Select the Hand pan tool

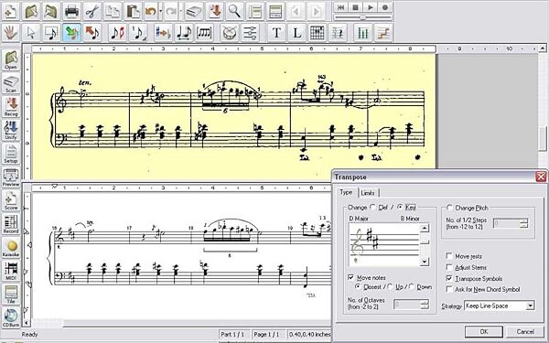pos(10,33)
